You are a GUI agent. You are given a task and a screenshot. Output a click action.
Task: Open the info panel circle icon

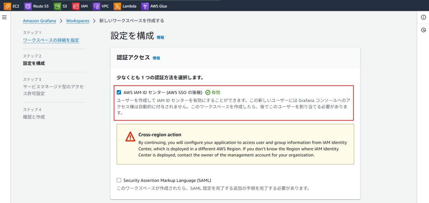[x=424, y=18]
